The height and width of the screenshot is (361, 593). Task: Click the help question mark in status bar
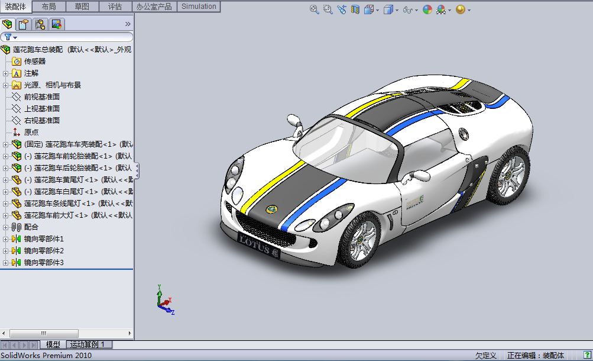pos(587,355)
